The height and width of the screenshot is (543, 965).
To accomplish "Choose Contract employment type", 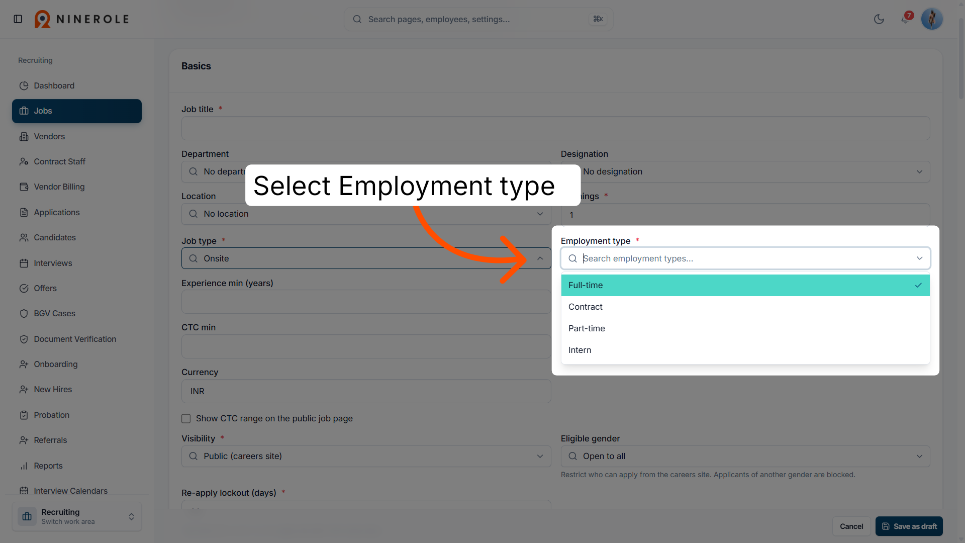I will (x=745, y=307).
